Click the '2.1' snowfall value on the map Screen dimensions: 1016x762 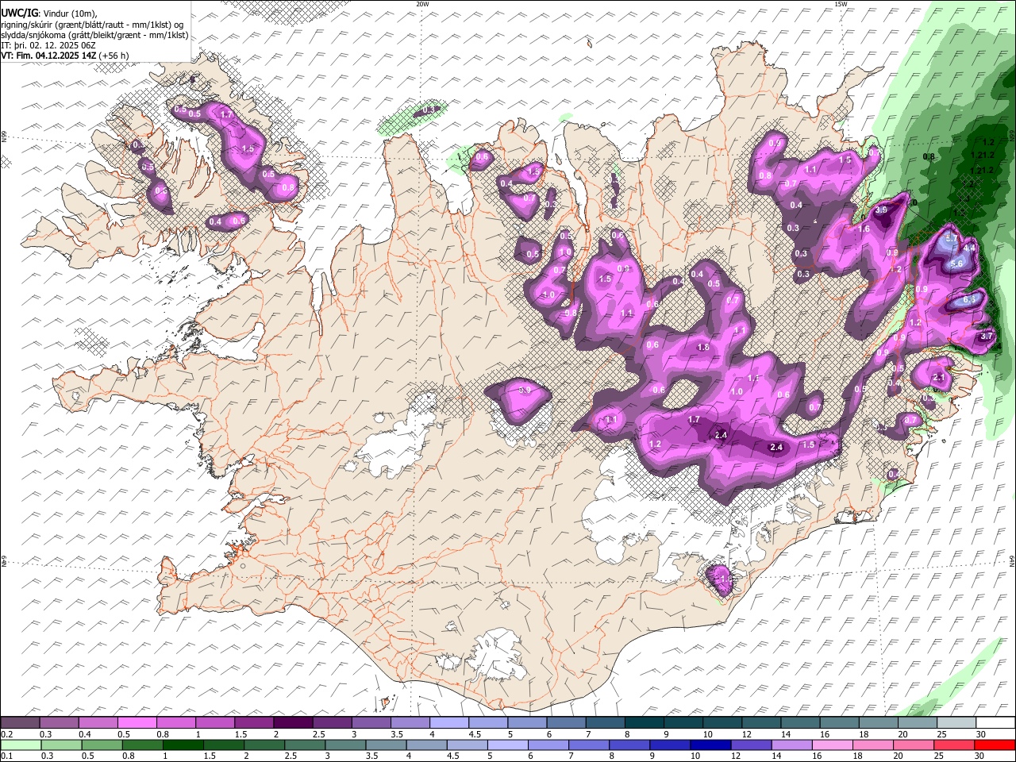(939, 378)
